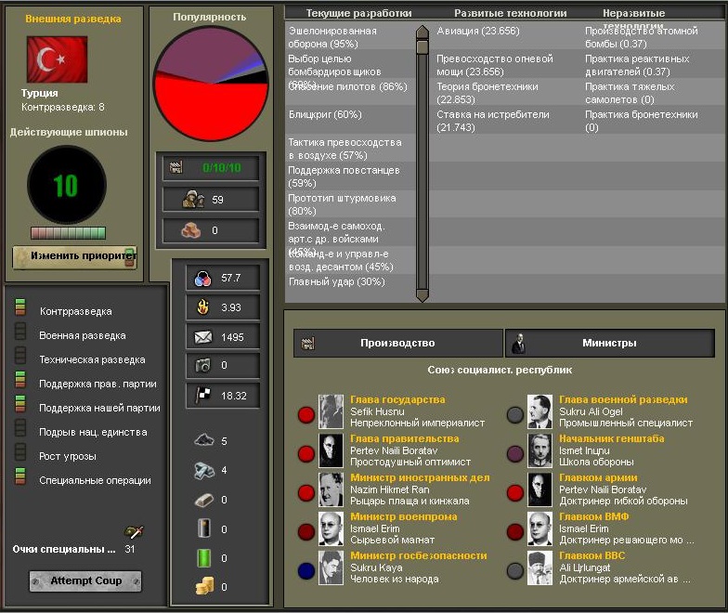Select red dot beside Глава государства

click(306, 414)
